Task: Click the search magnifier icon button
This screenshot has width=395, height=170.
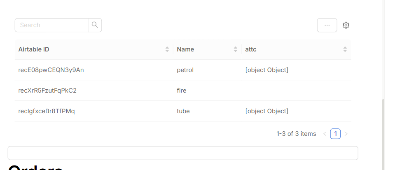Action: click(x=95, y=25)
